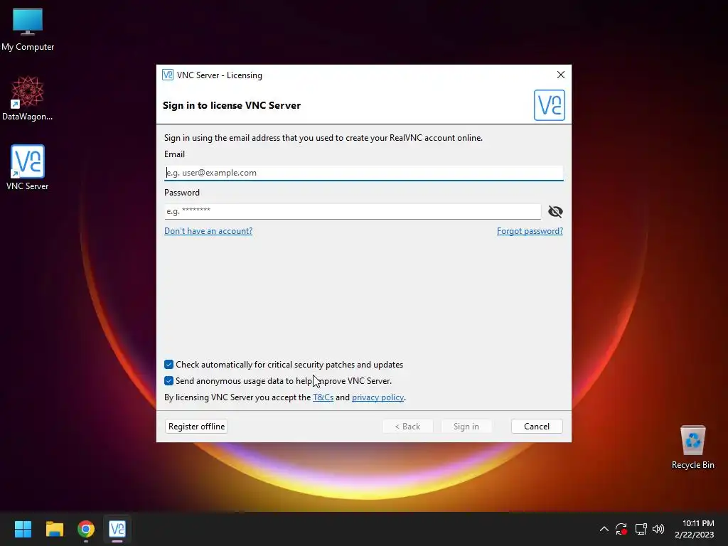Follow the "Forgot password?" link
The image size is (728, 546).
[x=530, y=231]
